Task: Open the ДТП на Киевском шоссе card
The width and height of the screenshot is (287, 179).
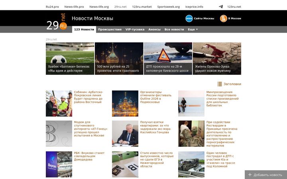Action: pos(168,58)
